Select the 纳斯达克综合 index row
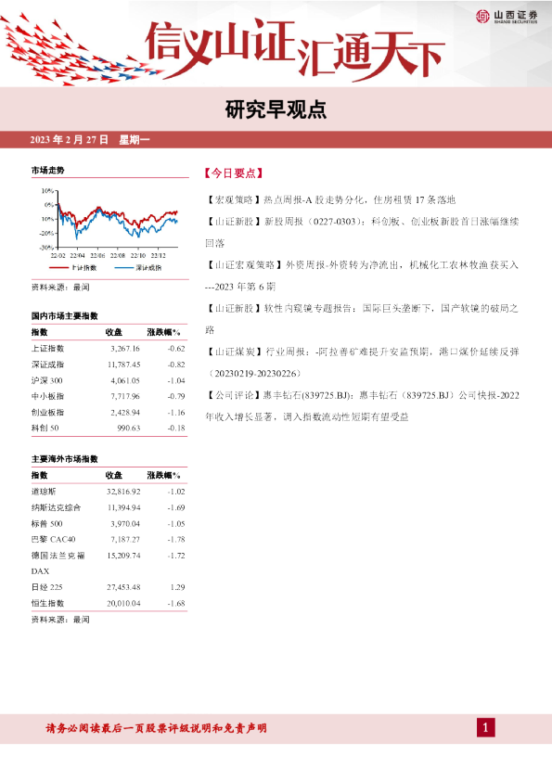The height and width of the screenshot is (781, 552). tap(109, 507)
